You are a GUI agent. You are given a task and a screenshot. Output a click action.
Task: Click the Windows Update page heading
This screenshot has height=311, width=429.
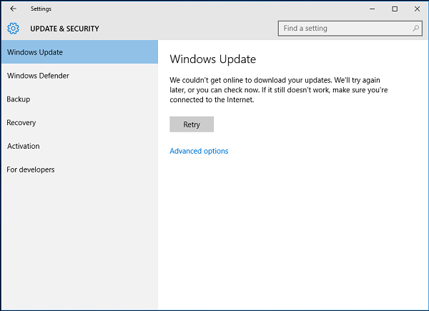coord(213,59)
